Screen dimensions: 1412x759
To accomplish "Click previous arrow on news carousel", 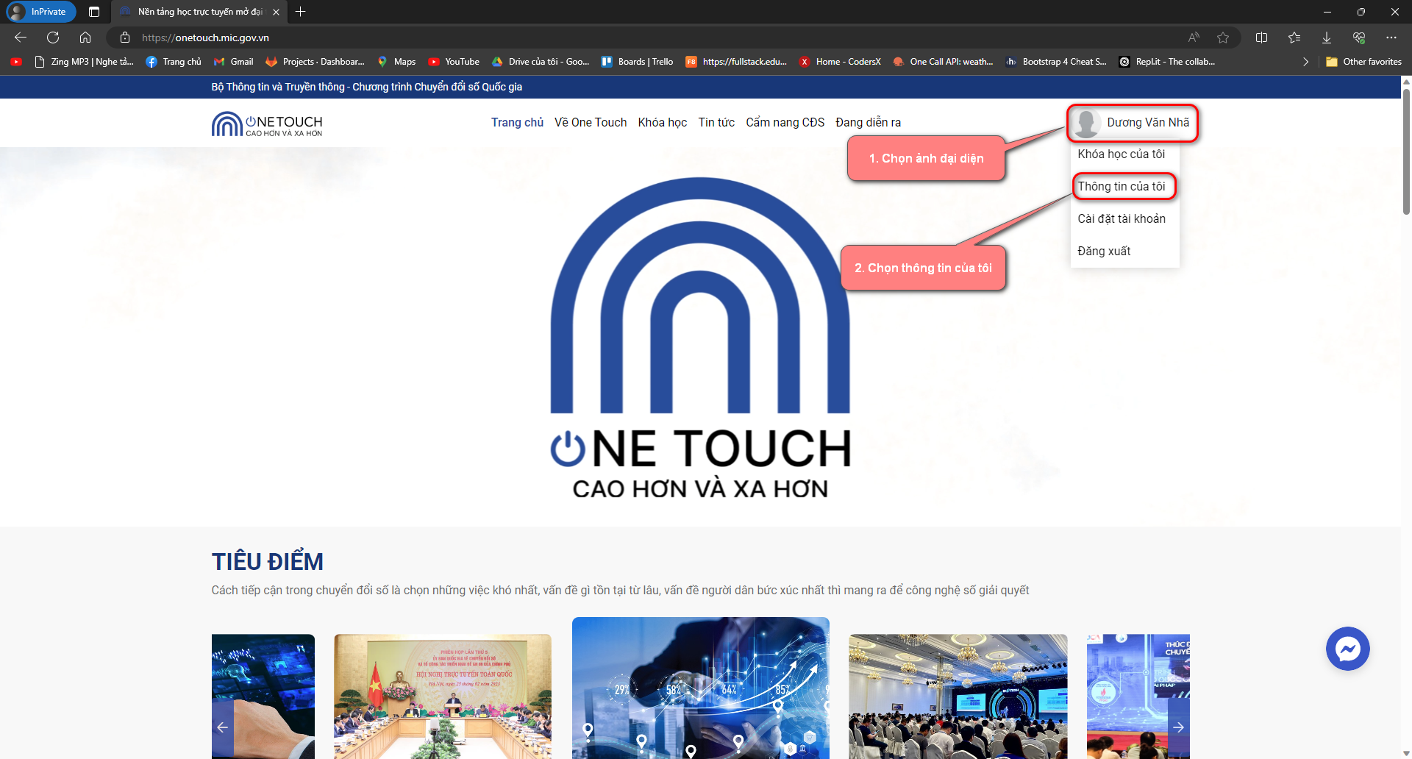I will pos(222,727).
